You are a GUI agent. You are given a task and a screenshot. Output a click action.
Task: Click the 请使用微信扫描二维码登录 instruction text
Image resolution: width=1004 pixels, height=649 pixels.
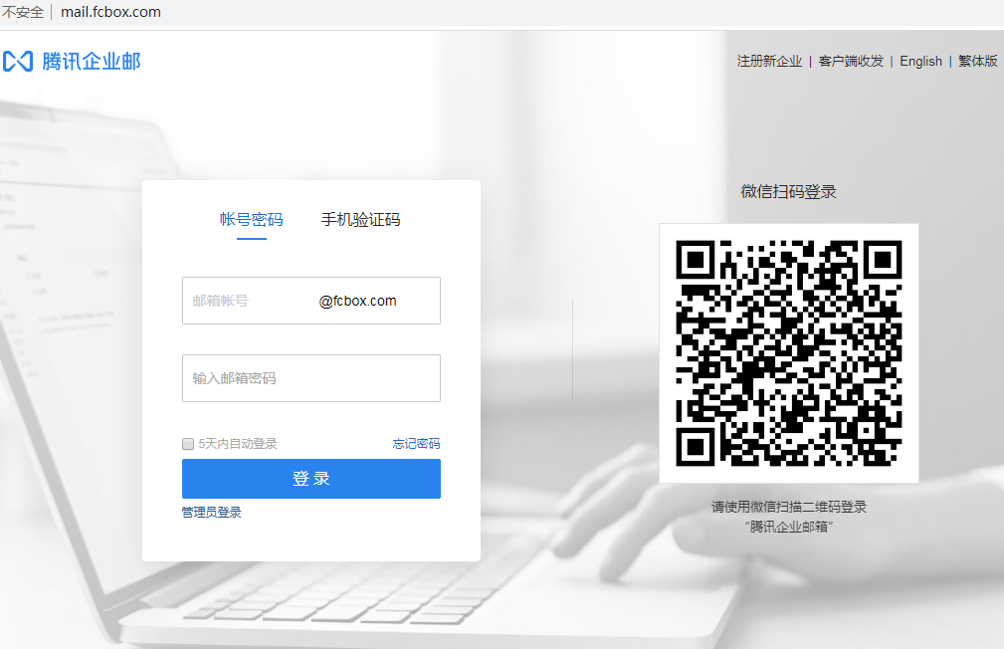pyautogui.click(x=788, y=507)
